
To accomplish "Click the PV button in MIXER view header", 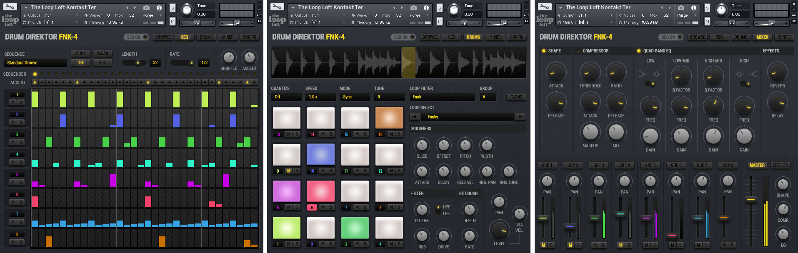I will (794, 21).
